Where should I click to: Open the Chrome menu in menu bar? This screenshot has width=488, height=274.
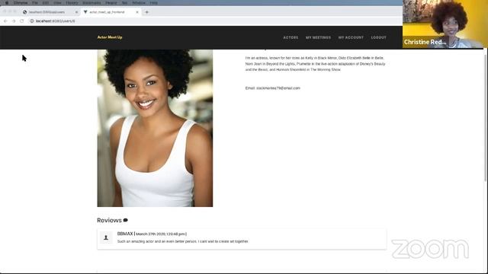[x=21, y=2]
